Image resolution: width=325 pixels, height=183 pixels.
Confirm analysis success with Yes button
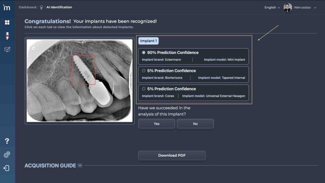pos(156,124)
